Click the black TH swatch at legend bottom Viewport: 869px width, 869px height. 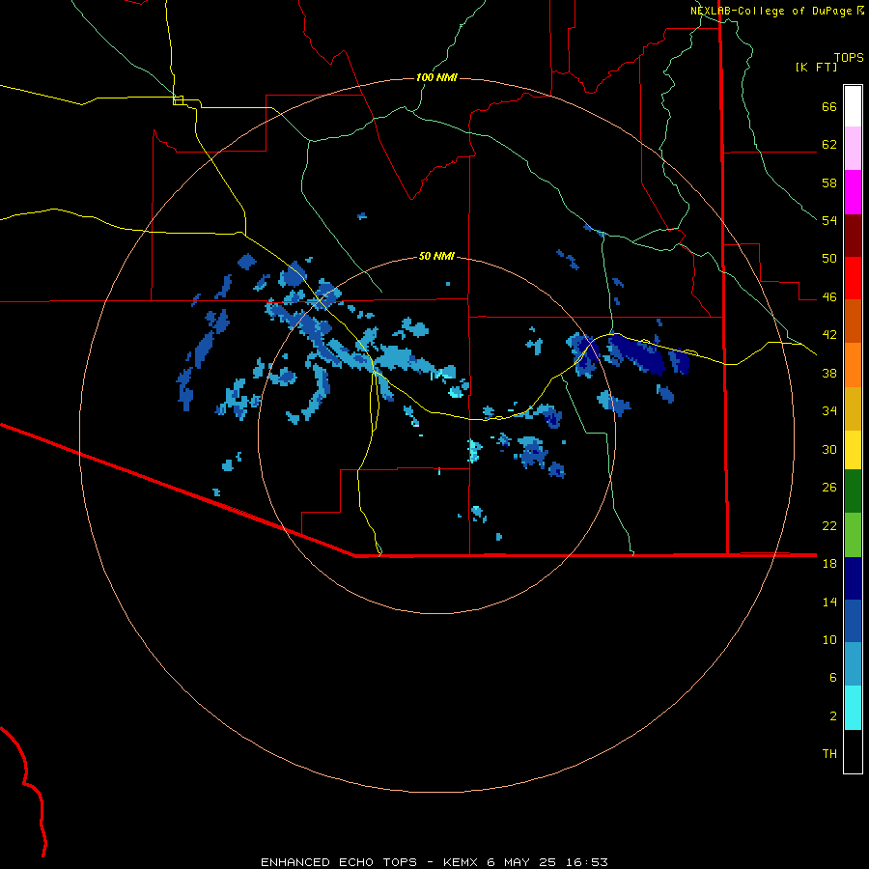click(853, 751)
